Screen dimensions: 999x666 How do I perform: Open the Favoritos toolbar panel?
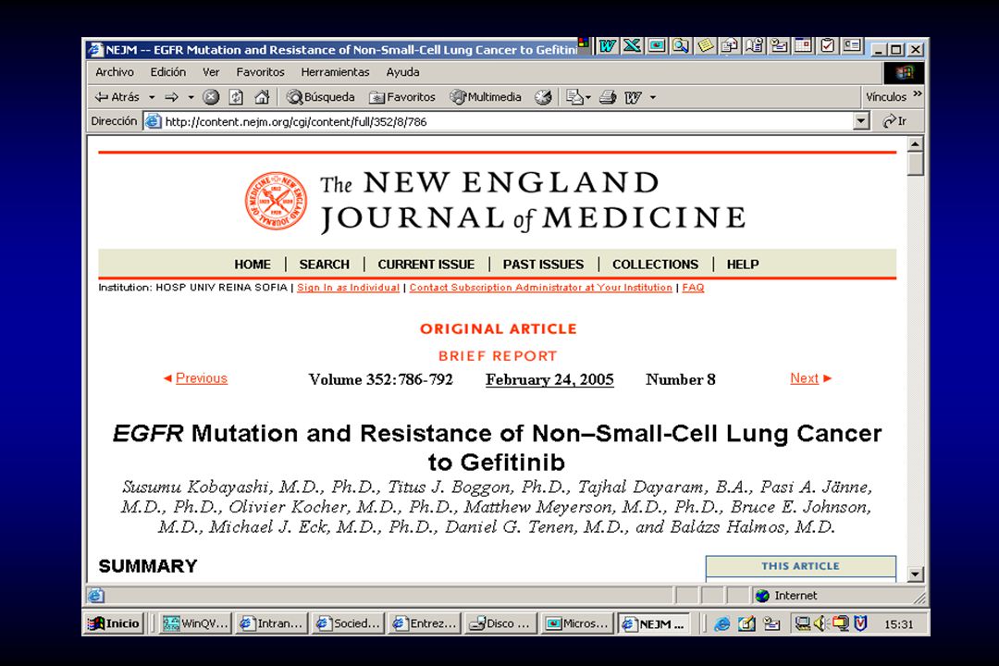point(402,97)
